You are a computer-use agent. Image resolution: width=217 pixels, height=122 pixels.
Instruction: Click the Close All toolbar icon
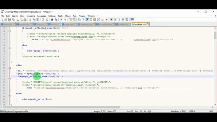[21, 20]
